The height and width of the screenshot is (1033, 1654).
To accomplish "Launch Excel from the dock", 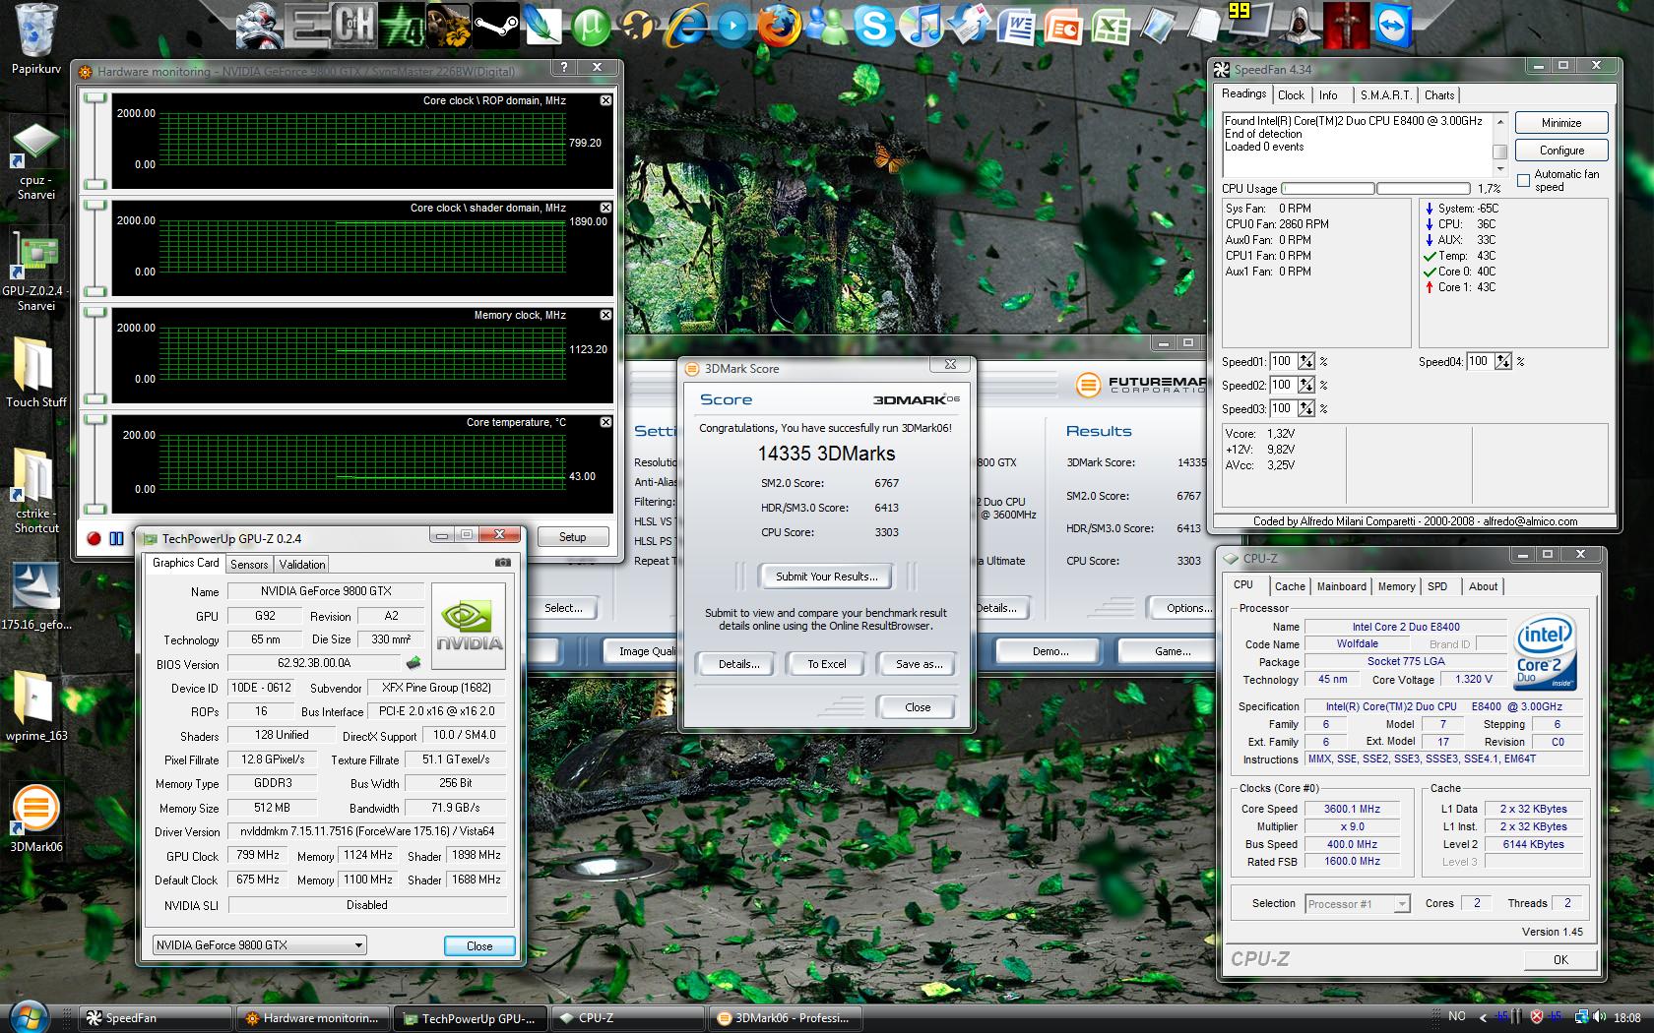I will pos(1111,26).
